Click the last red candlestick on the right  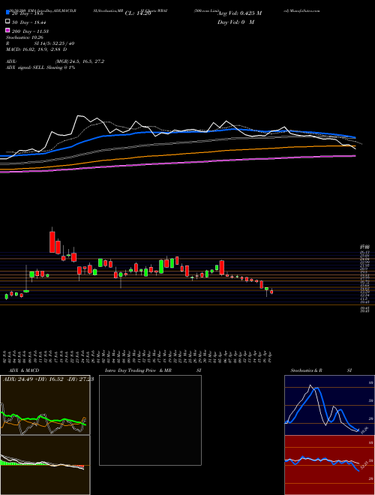(271, 292)
